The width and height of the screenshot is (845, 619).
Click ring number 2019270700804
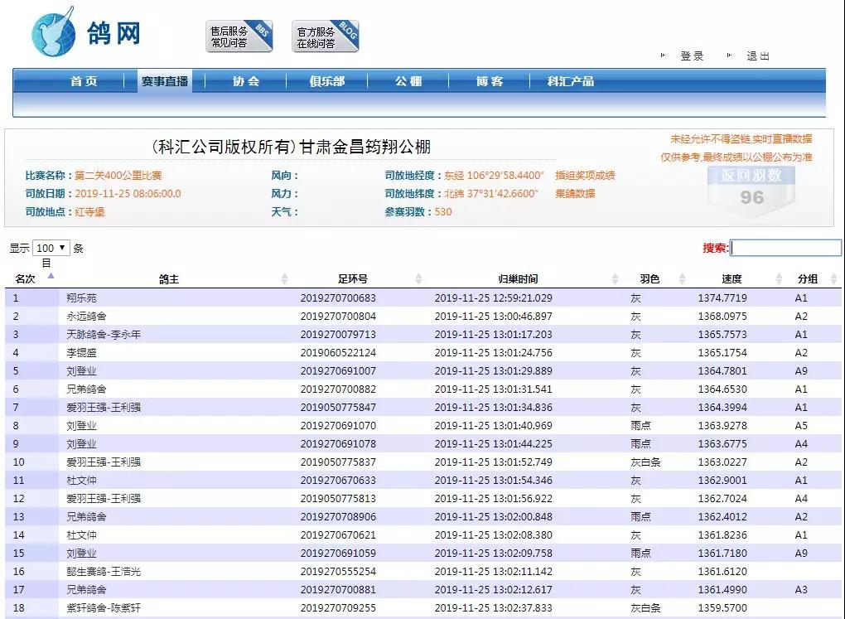(339, 316)
